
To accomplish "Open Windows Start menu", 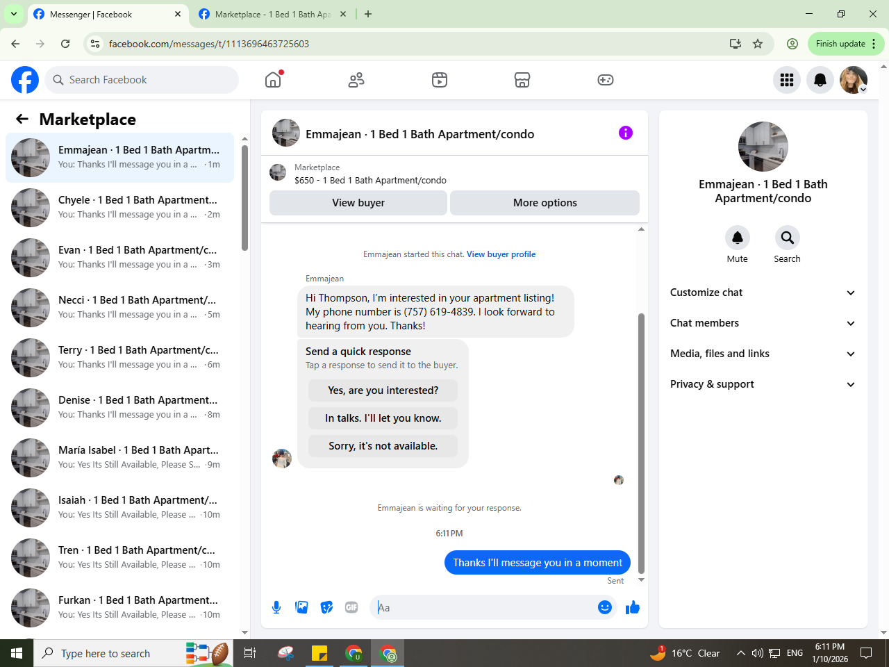I will click(x=17, y=653).
